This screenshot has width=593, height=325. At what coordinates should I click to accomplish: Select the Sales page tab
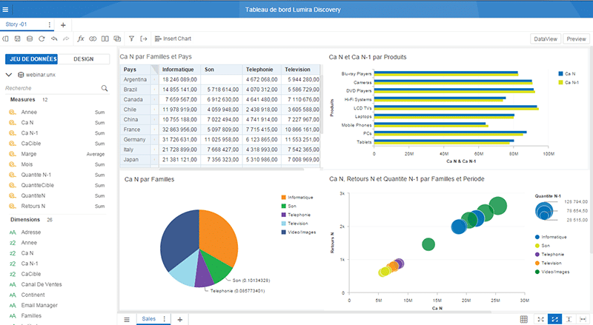click(149, 319)
